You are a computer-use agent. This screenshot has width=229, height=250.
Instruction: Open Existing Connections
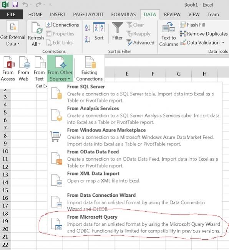pyautogui.click(x=89, y=69)
